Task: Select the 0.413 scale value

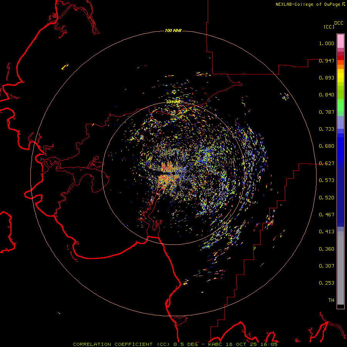Action: pyautogui.click(x=327, y=232)
